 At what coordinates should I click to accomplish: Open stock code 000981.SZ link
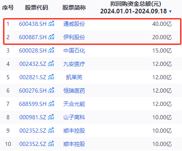(33, 117)
